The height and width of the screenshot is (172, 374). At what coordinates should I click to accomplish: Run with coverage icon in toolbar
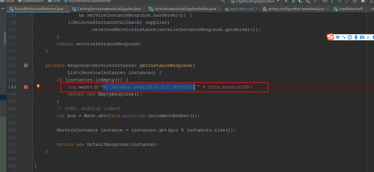[300, 1]
